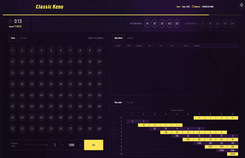Click the 10000 payout cell

coord(221,150)
